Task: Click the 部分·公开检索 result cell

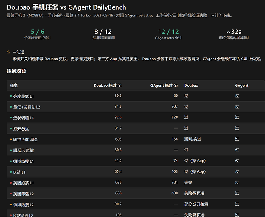Action: [196, 204]
